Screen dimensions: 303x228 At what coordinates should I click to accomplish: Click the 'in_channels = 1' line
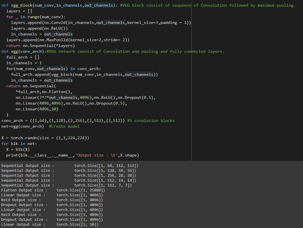[24, 63]
